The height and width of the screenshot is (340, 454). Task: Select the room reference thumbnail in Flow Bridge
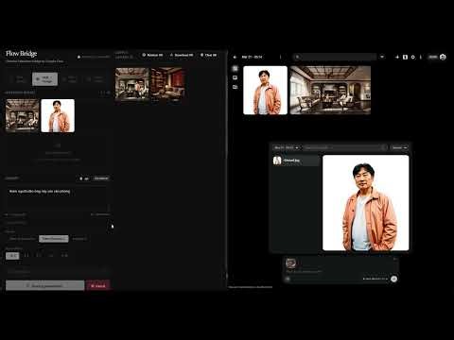pos(23,115)
